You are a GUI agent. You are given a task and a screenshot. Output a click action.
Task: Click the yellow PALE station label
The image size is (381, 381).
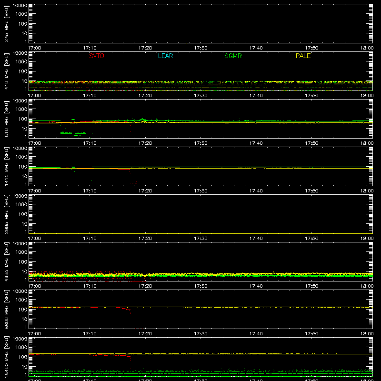[x=303, y=56]
